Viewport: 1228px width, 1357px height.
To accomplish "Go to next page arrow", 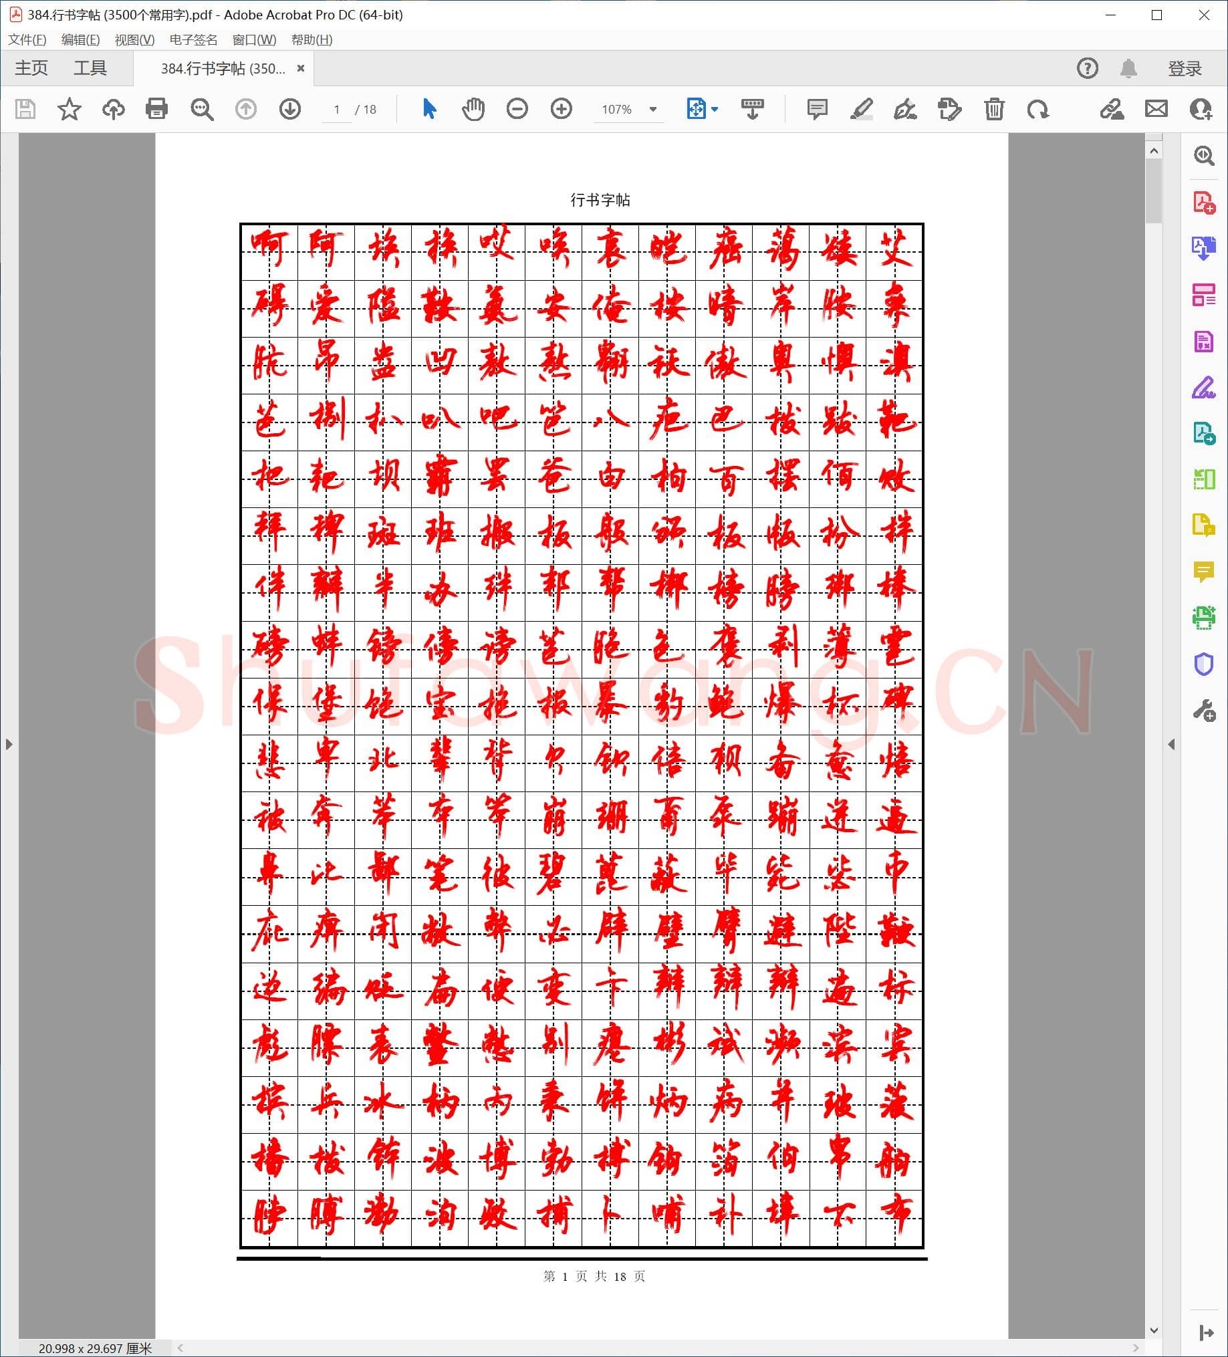I will click(289, 108).
